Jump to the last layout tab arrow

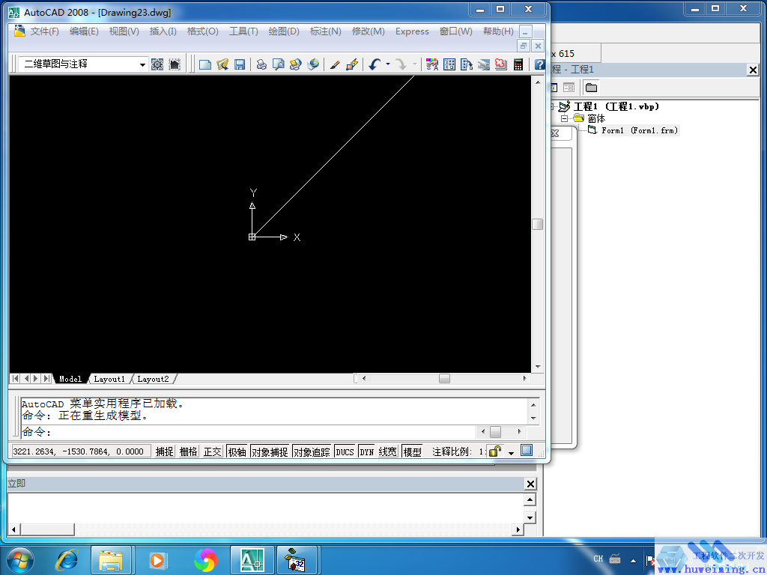click(x=46, y=378)
